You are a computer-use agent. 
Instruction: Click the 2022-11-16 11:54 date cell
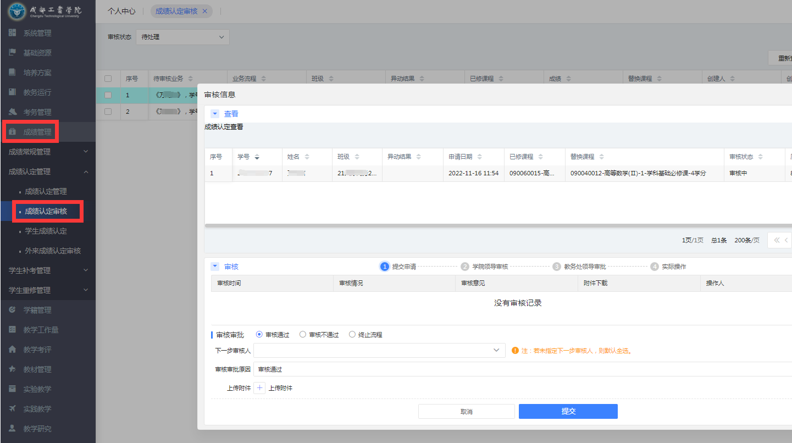473,173
